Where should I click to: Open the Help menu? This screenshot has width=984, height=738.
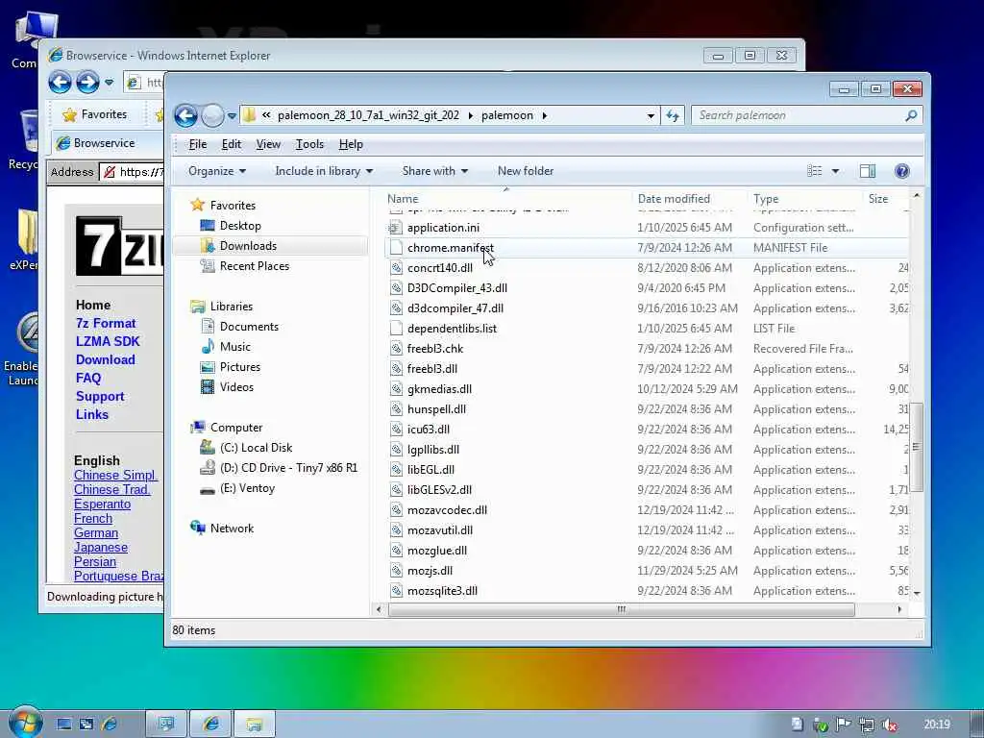pyautogui.click(x=351, y=144)
